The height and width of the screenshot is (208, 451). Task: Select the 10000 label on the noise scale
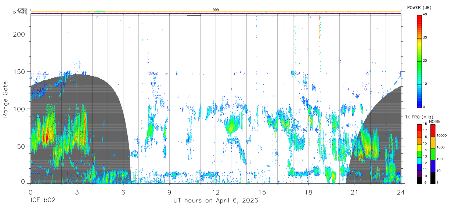(441, 135)
